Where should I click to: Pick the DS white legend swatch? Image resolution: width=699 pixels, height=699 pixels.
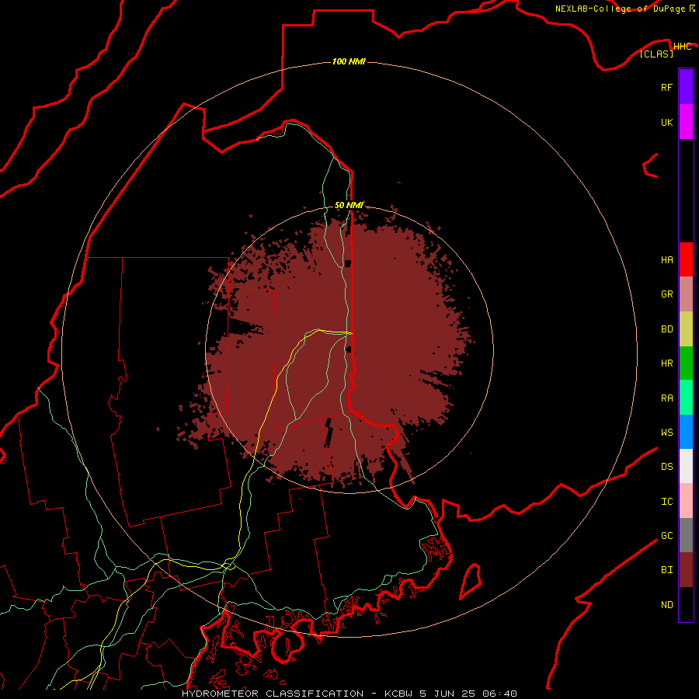(x=686, y=466)
